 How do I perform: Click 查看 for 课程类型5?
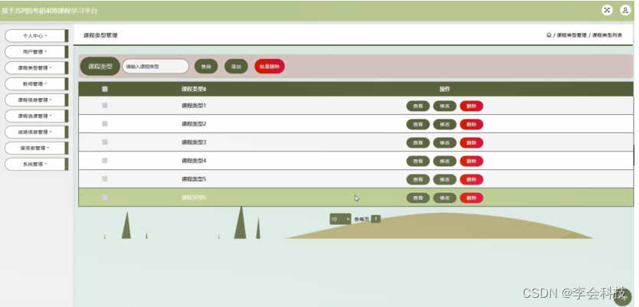[418, 179]
